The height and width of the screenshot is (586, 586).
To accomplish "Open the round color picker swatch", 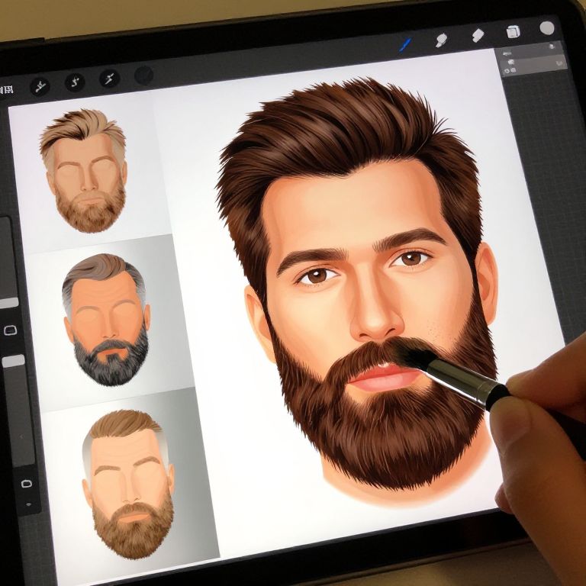I will (x=547, y=28).
